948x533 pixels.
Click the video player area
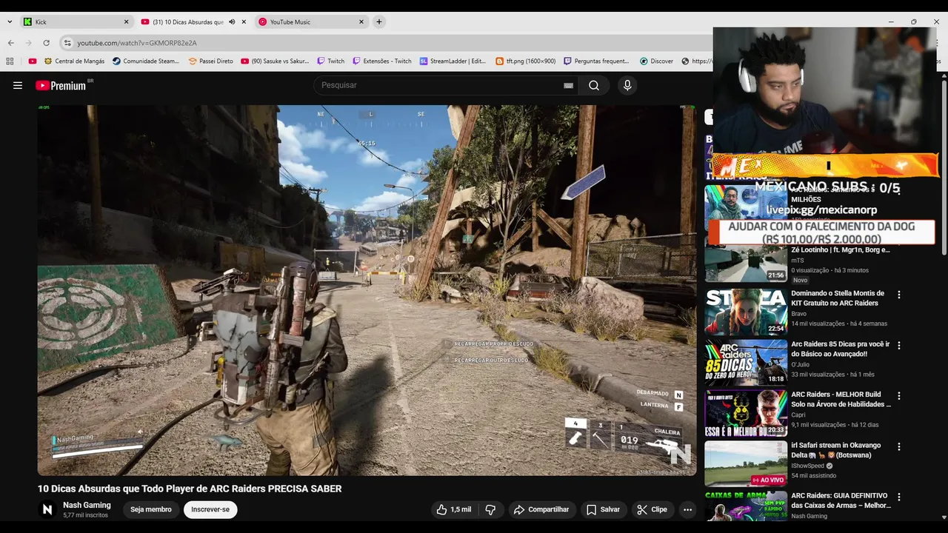tap(367, 290)
